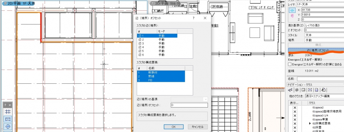Toggle Snap to Angle in the snapping palette
The height and width of the screenshot is (132, 344).
pyautogui.click(x=8, y=127)
